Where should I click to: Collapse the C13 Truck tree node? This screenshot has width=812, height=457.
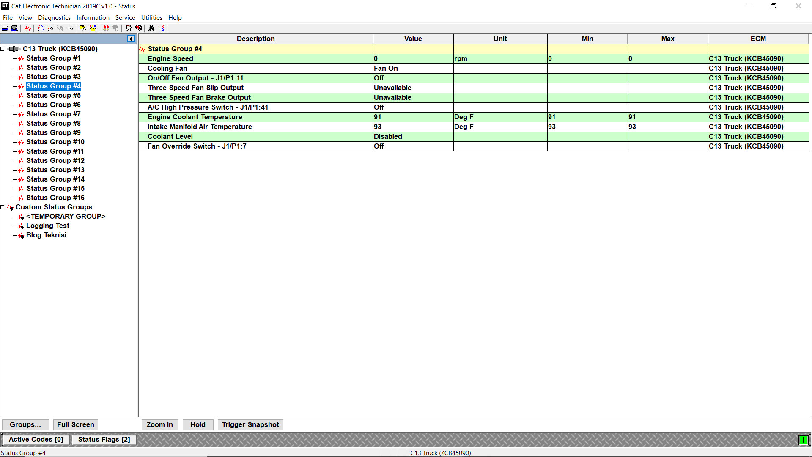point(3,49)
